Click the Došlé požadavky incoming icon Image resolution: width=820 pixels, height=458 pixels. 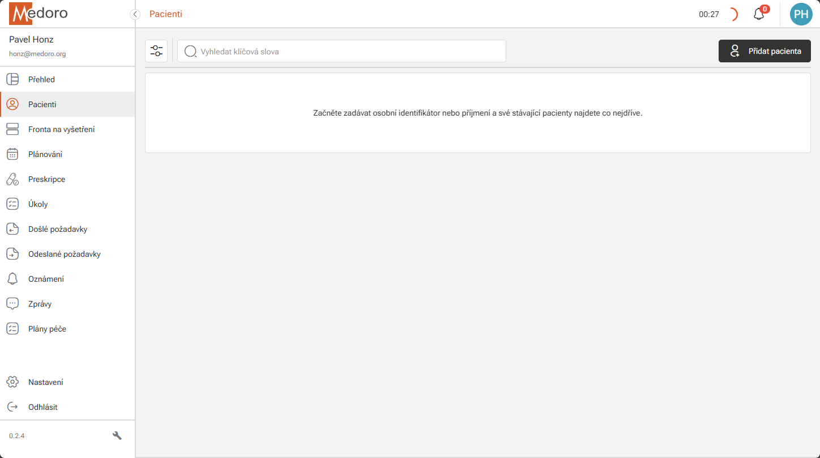[x=12, y=229]
